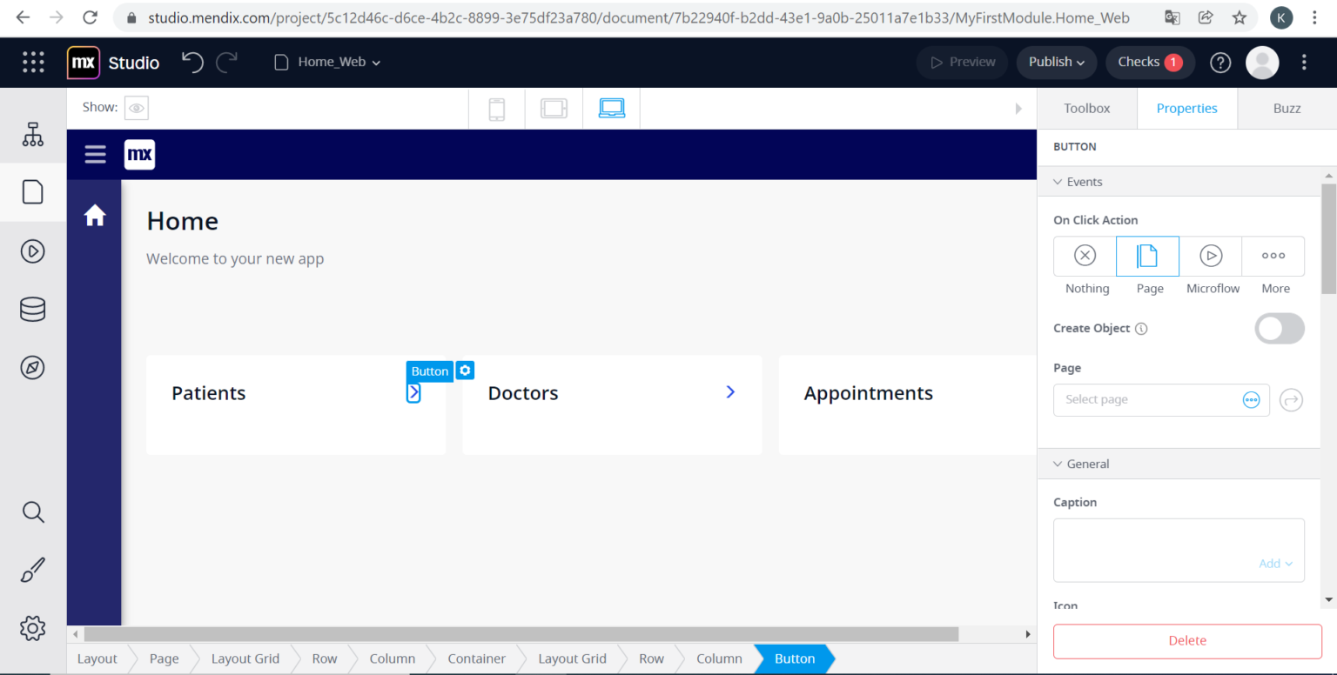Toggle the Show visibility eye option

click(137, 107)
